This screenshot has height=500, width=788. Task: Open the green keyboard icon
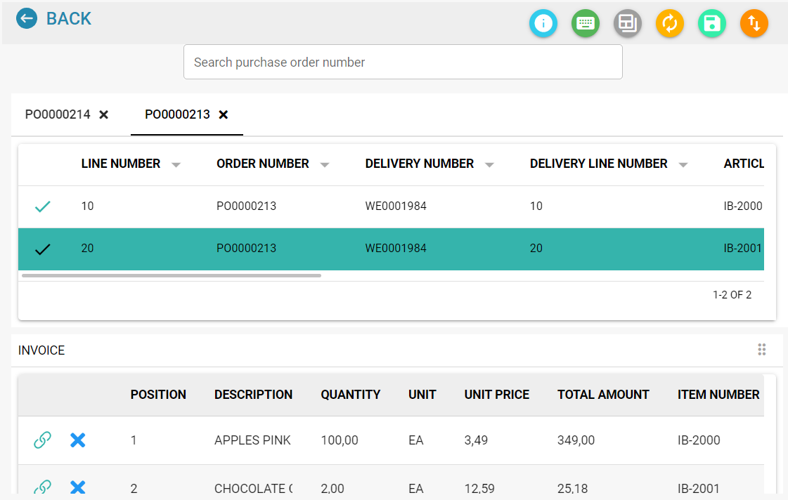(x=586, y=23)
